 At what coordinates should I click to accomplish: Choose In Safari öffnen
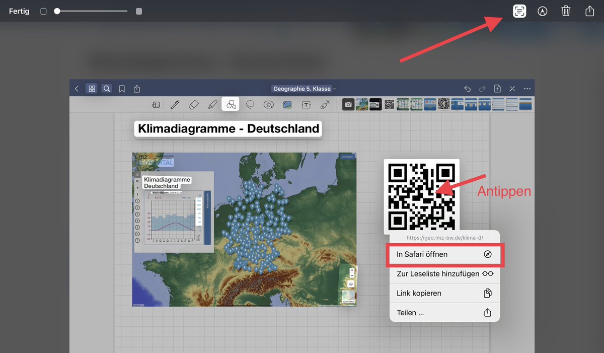coord(445,254)
